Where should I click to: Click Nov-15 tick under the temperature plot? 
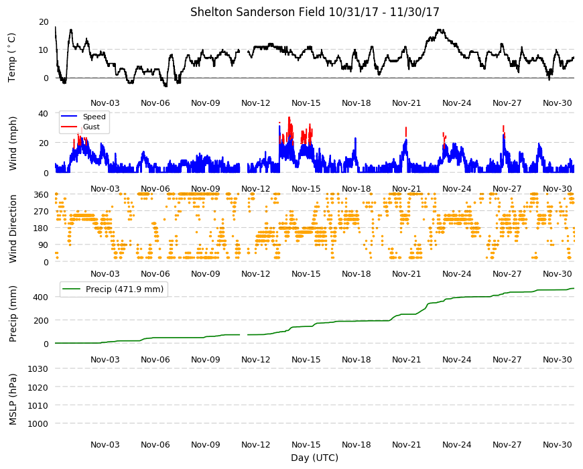(306, 103)
